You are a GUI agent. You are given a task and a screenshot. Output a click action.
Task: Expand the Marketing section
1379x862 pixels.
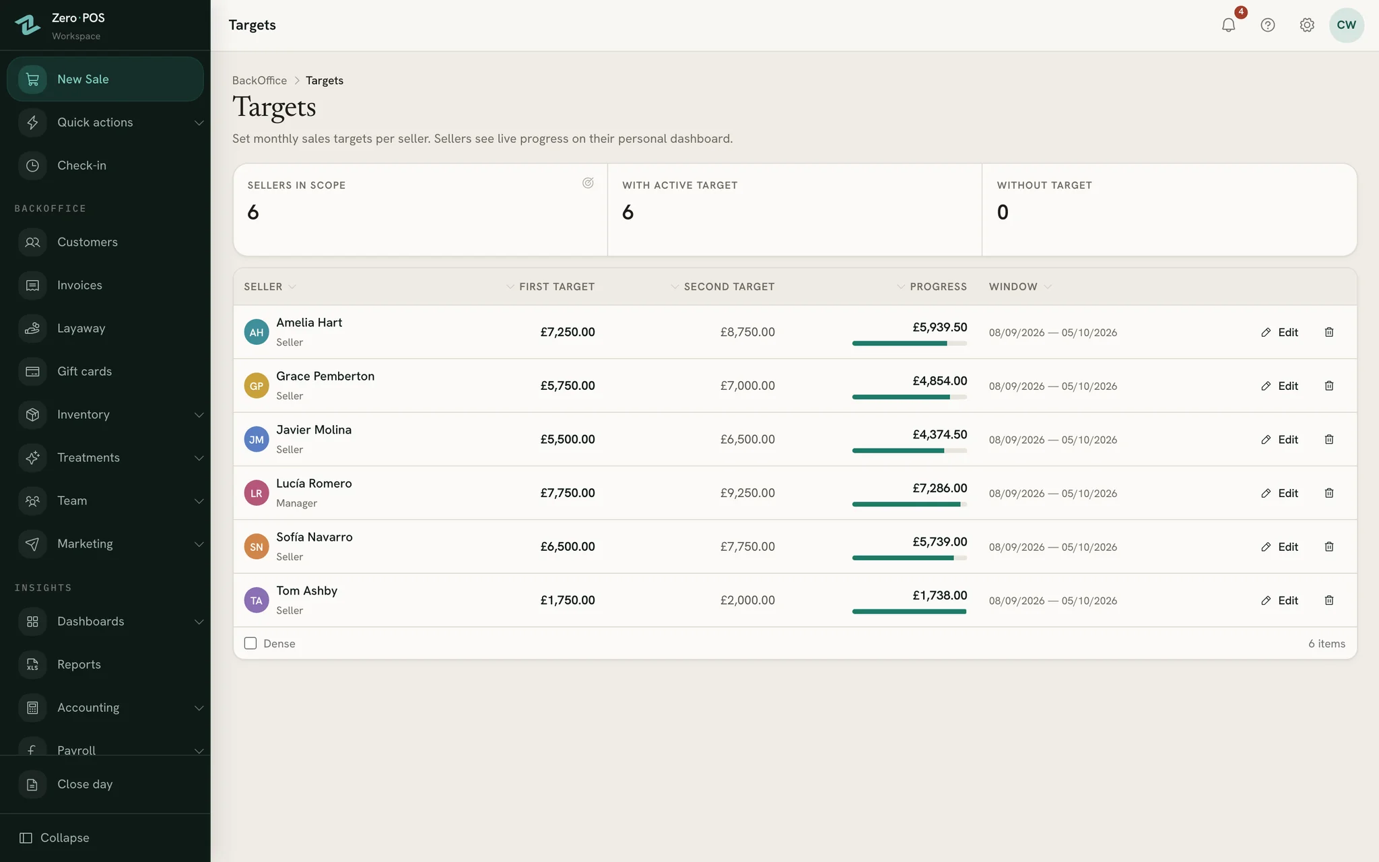pyautogui.click(x=105, y=544)
